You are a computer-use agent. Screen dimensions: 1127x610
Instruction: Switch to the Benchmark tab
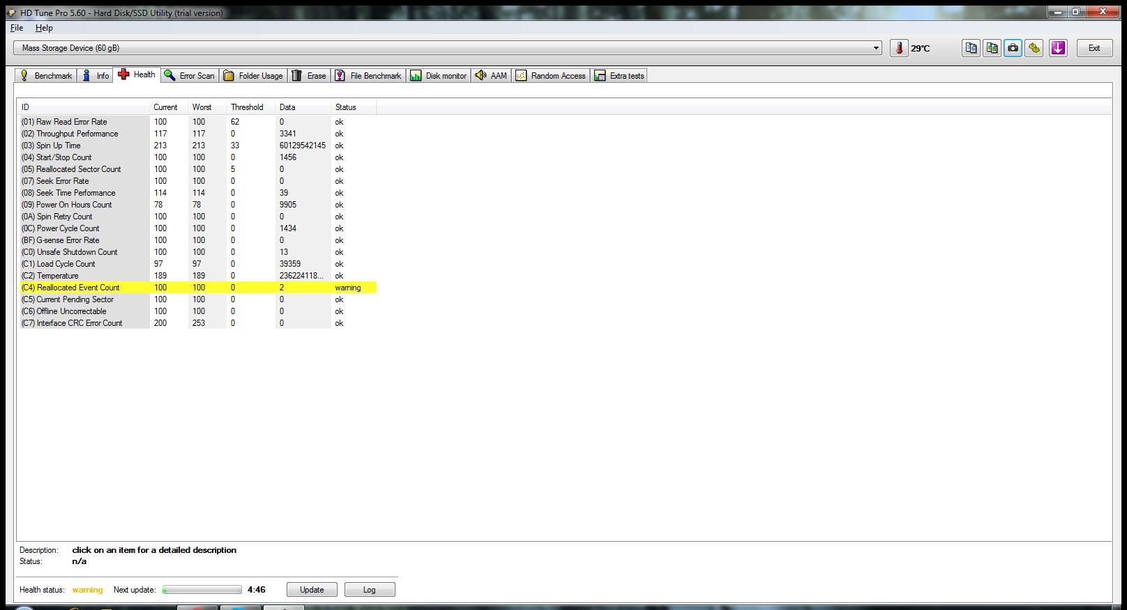tap(46, 76)
